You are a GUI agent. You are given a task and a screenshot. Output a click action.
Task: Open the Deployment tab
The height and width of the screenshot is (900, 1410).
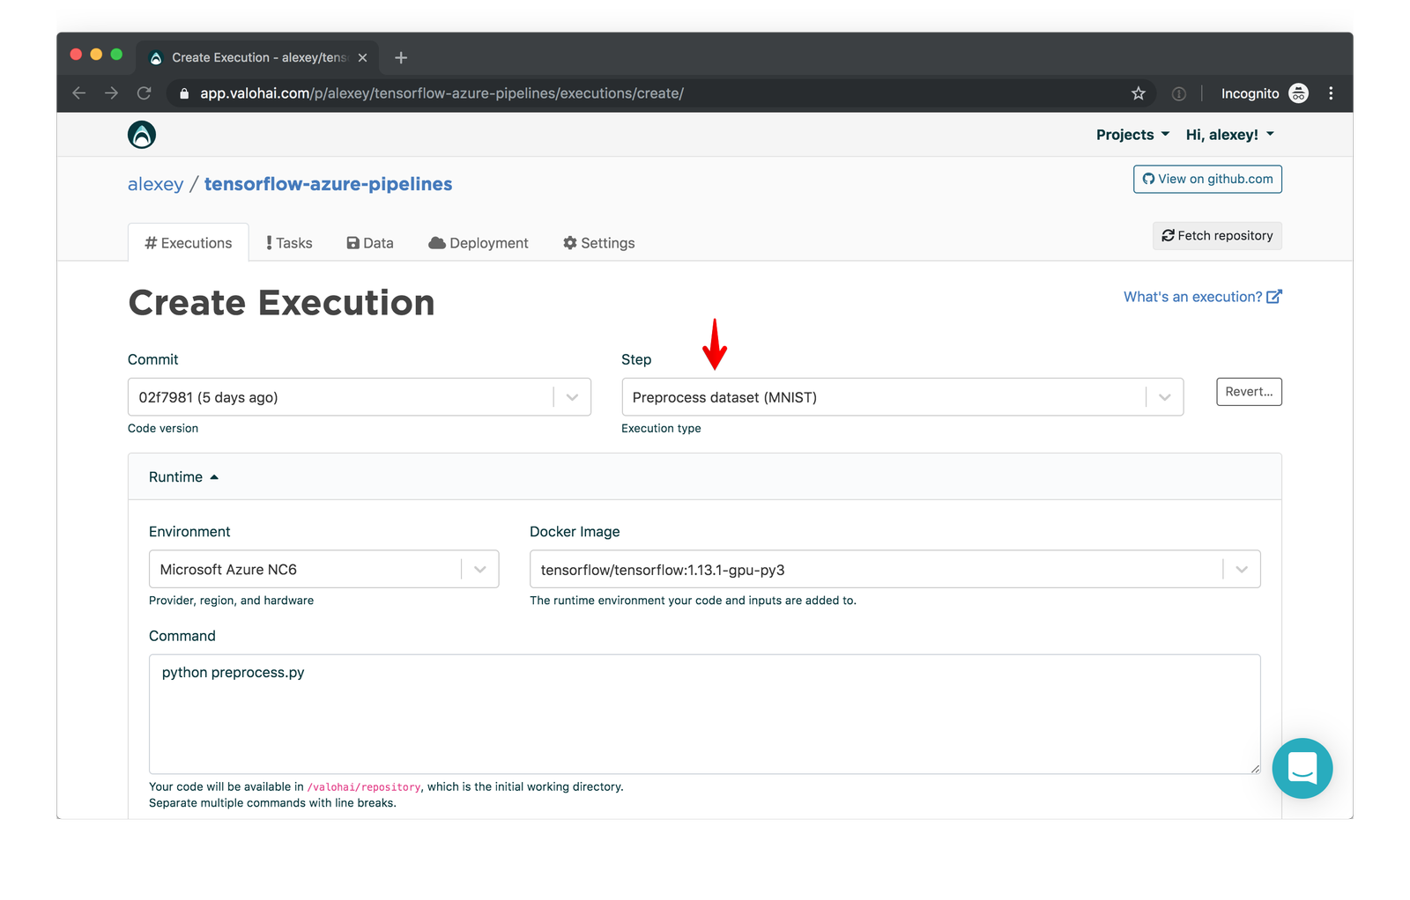pyautogui.click(x=479, y=243)
